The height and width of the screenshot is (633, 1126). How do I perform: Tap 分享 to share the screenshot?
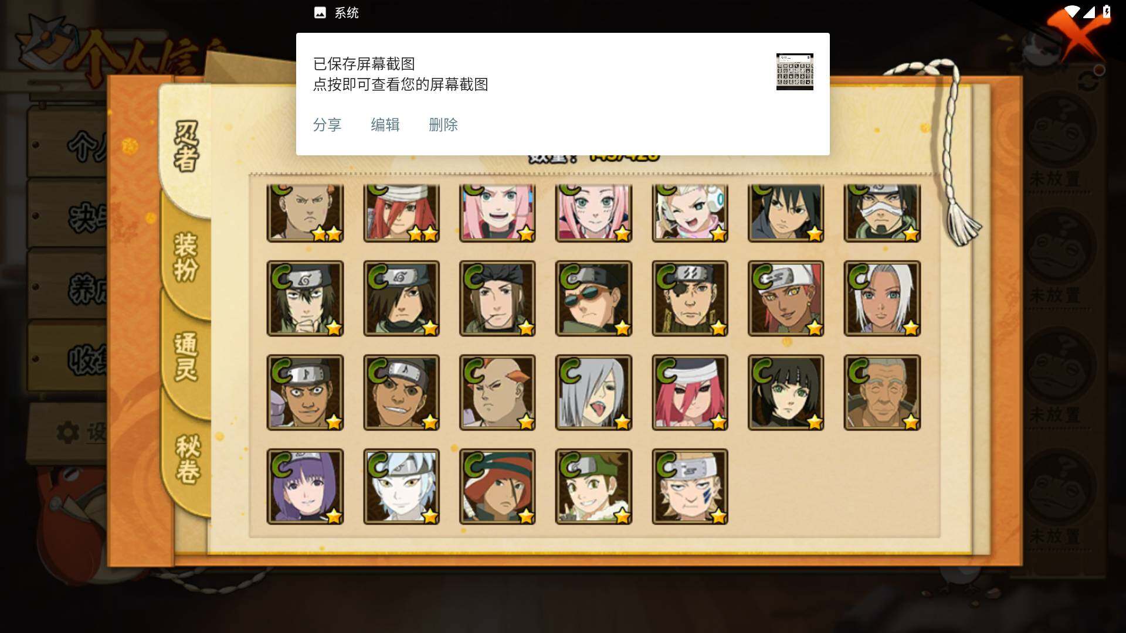(327, 125)
